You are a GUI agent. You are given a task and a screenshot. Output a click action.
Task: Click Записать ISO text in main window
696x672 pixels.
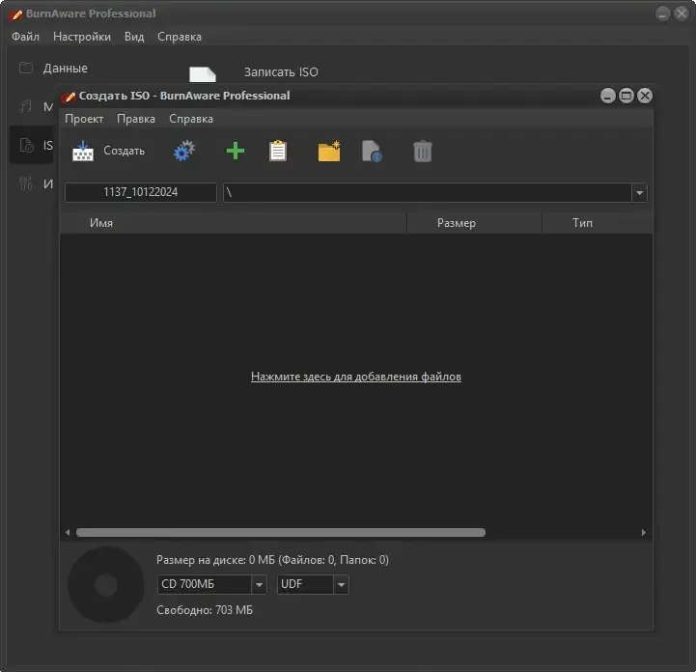coord(281,71)
